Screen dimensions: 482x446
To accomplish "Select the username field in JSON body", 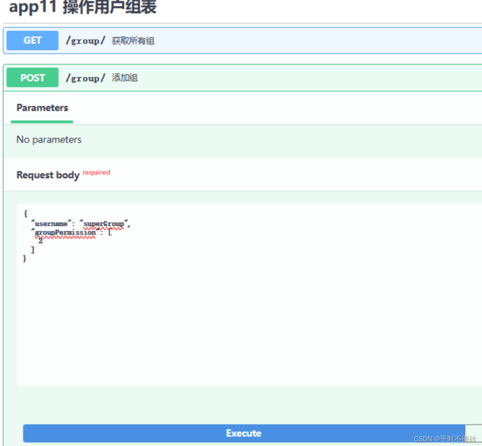I will click(50, 224).
